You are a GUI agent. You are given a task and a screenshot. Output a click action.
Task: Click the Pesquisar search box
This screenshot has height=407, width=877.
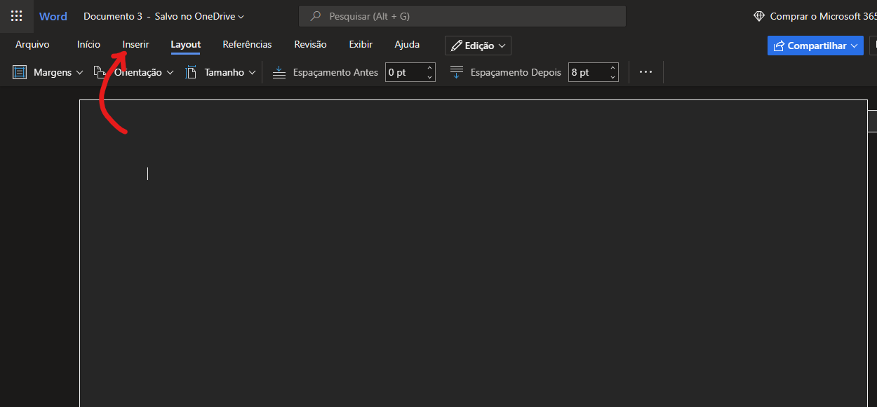click(x=462, y=16)
